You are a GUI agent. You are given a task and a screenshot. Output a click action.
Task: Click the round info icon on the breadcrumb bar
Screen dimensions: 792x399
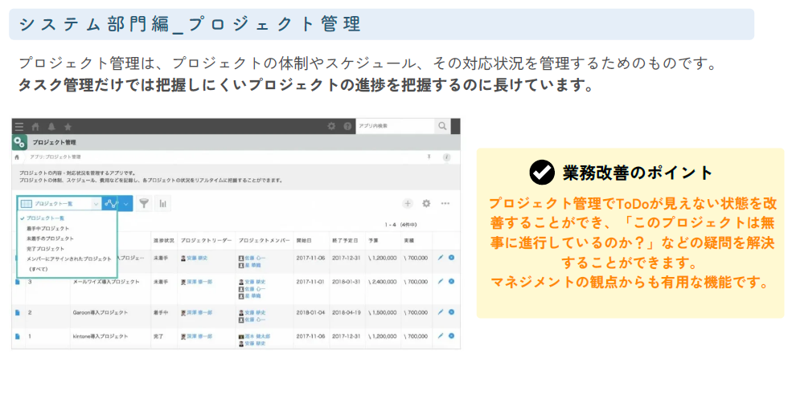click(446, 157)
